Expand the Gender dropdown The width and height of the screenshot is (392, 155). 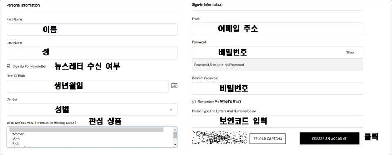92,110
